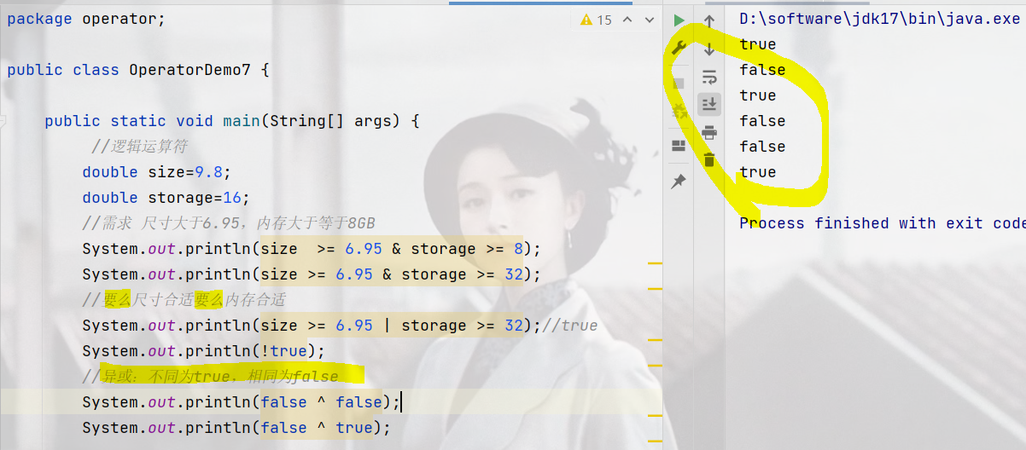
Task: Toggle Scroll to End button
Action: [x=709, y=104]
